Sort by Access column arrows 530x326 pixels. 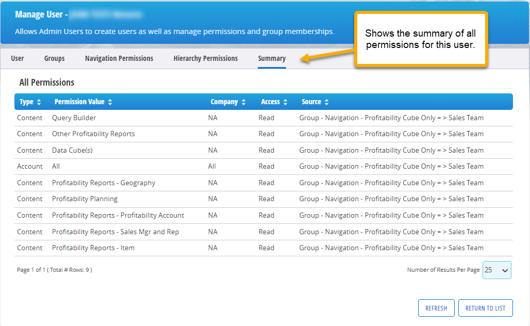[285, 102]
